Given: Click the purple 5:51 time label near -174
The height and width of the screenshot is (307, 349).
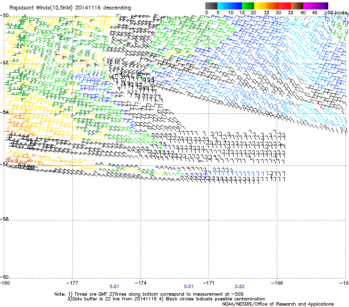Looking at the screenshot, I should click(x=114, y=287).
